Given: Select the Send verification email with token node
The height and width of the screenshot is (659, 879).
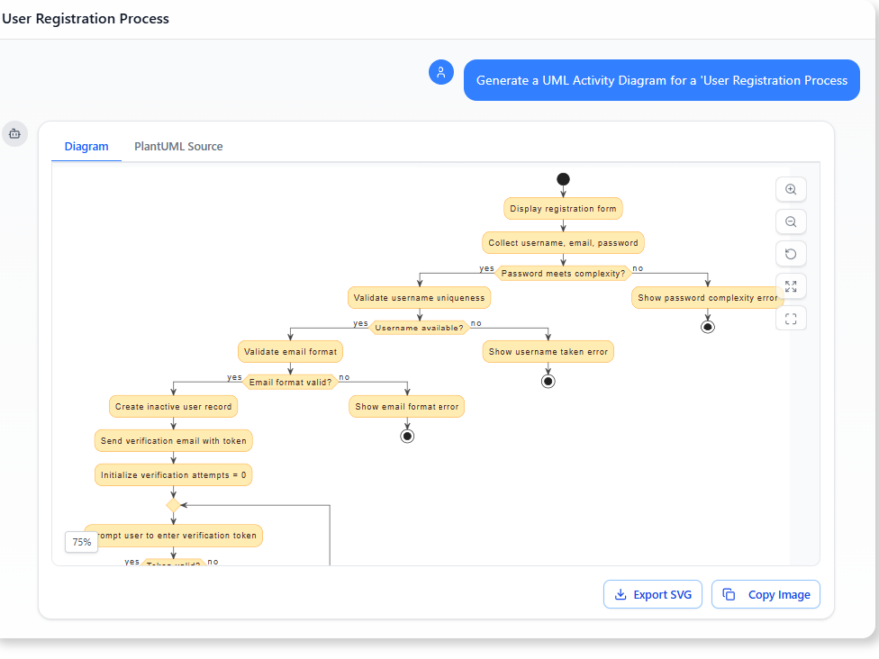Looking at the screenshot, I should pyautogui.click(x=173, y=440).
